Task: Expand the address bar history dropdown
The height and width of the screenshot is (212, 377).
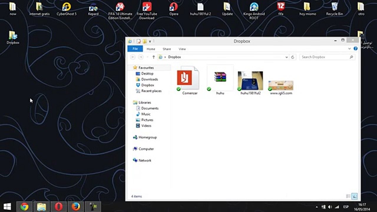Action: coord(287,57)
